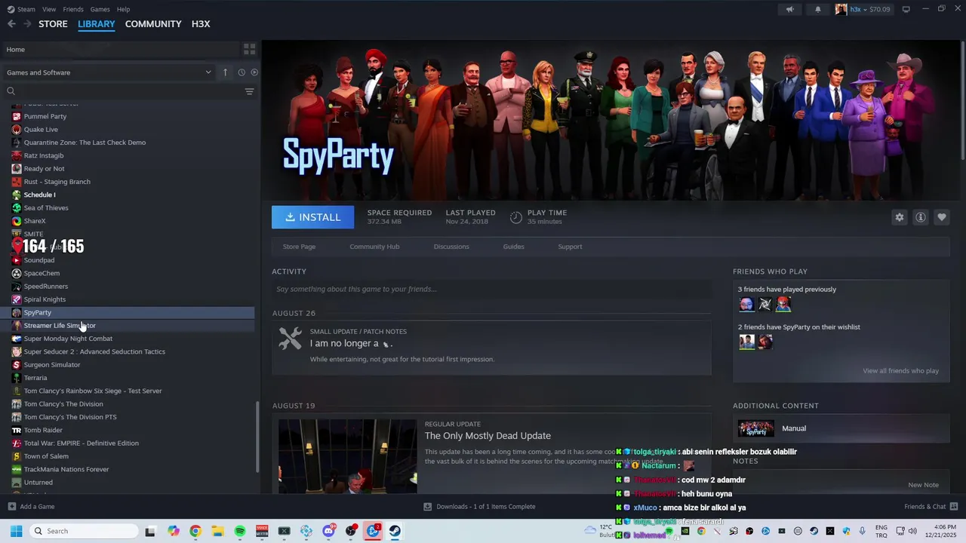Click the Friends & Chat icon
Screen dimensions: 966x543
pos(953,506)
